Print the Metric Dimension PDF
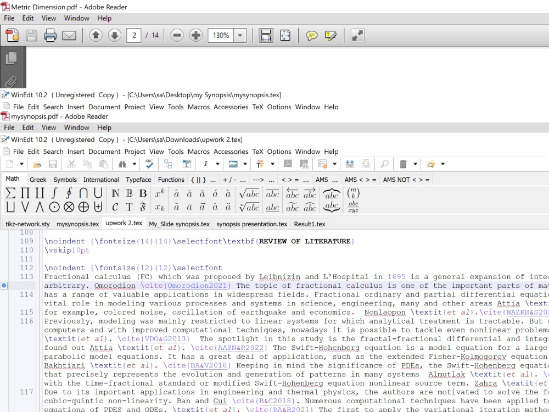The width and height of the screenshot is (549, 412). click(x=50, y=35)
